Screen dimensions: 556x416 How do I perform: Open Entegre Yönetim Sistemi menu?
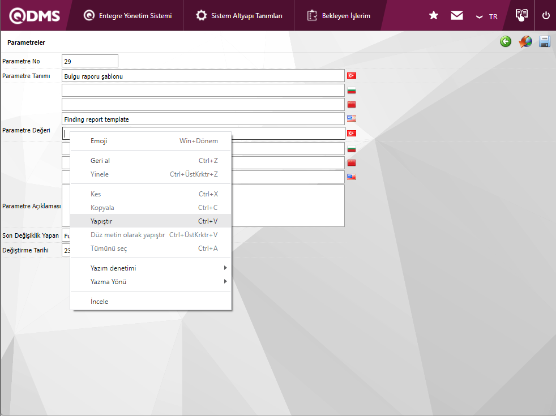127,16
